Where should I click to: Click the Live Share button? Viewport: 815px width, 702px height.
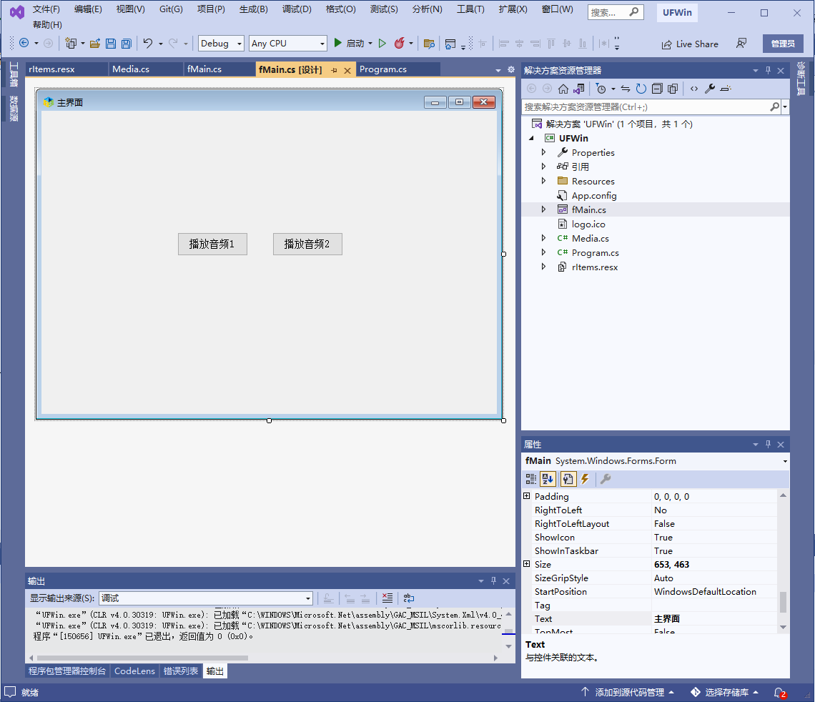[x=690, y=44]
